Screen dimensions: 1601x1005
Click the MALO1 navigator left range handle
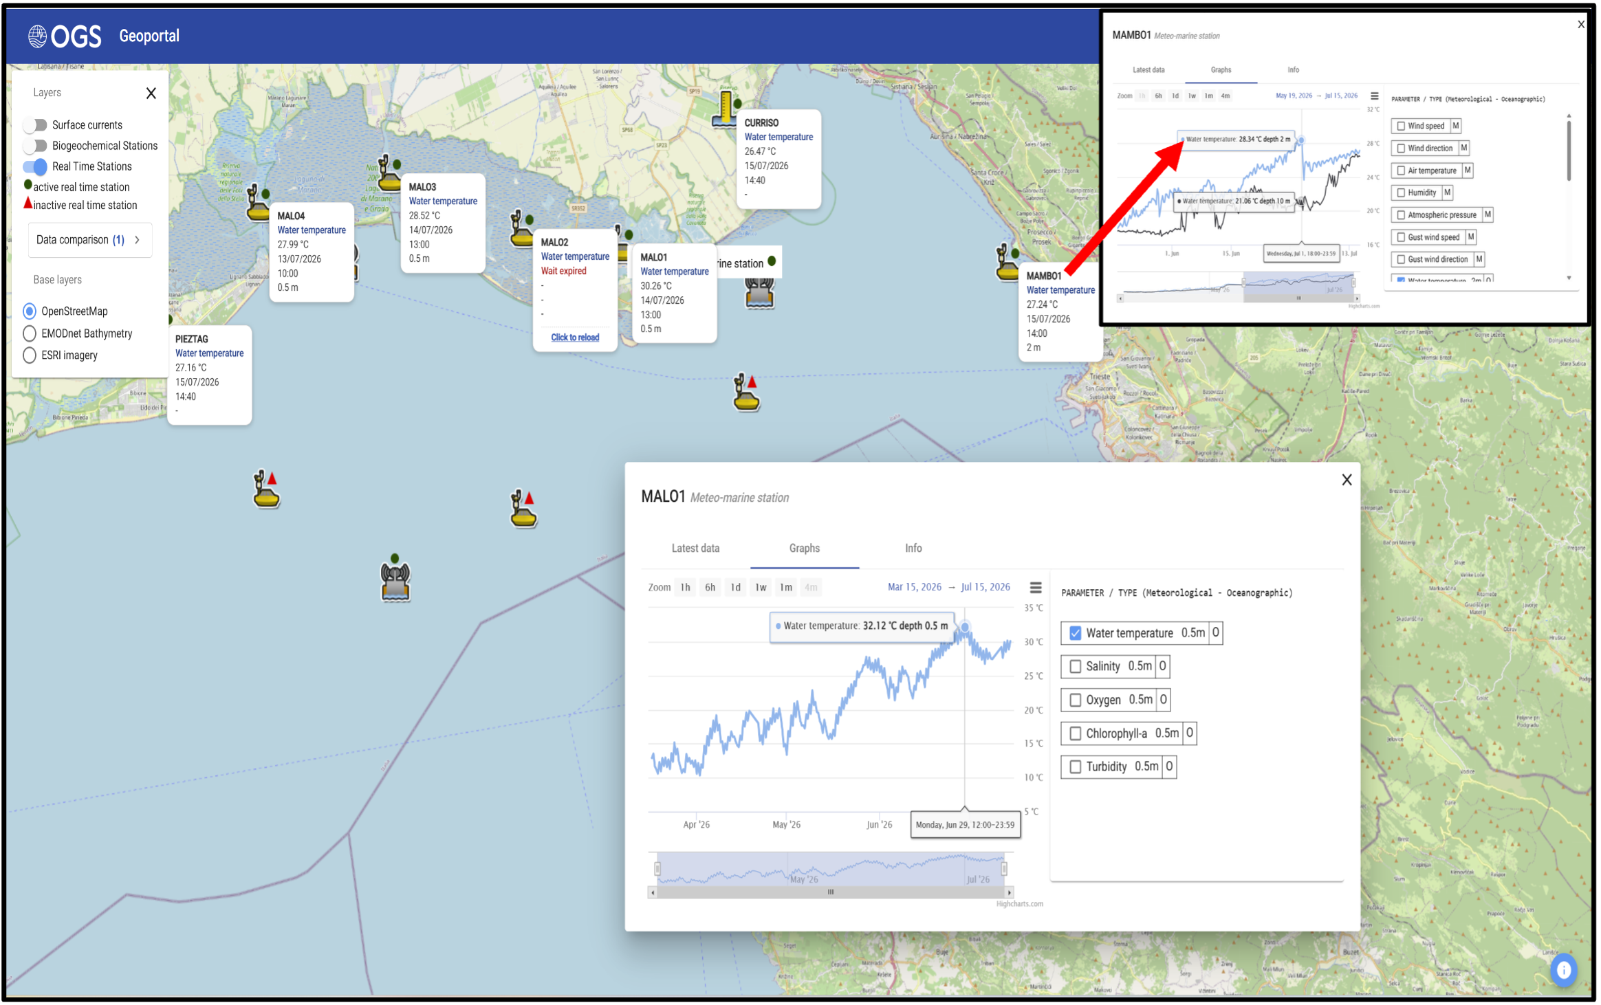pos(657,869)
